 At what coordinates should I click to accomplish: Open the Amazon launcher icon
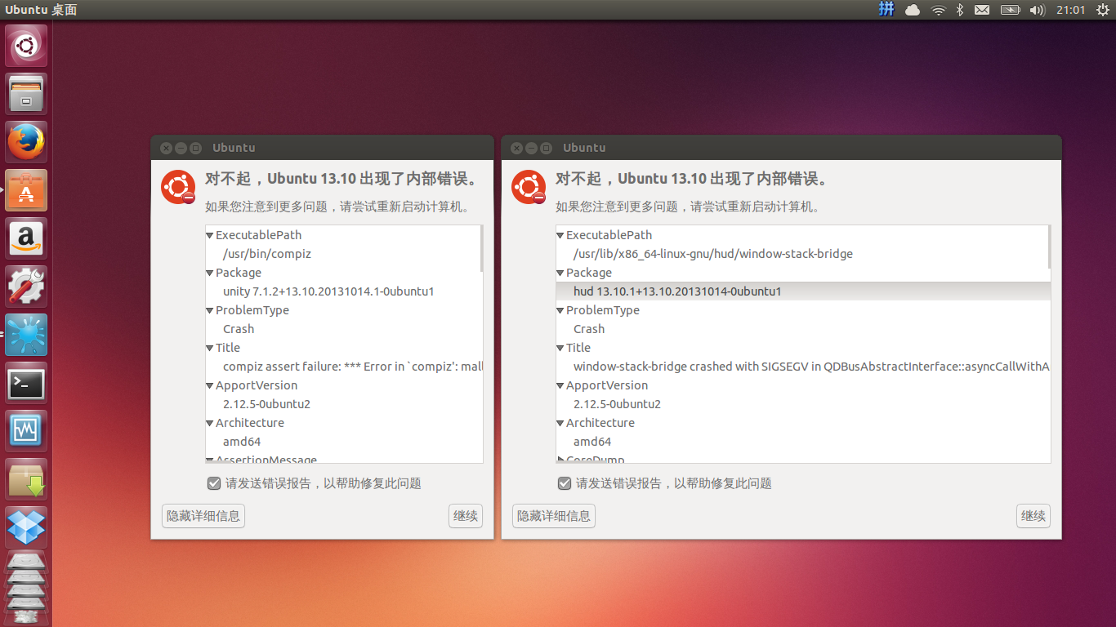tap(26, 238)
